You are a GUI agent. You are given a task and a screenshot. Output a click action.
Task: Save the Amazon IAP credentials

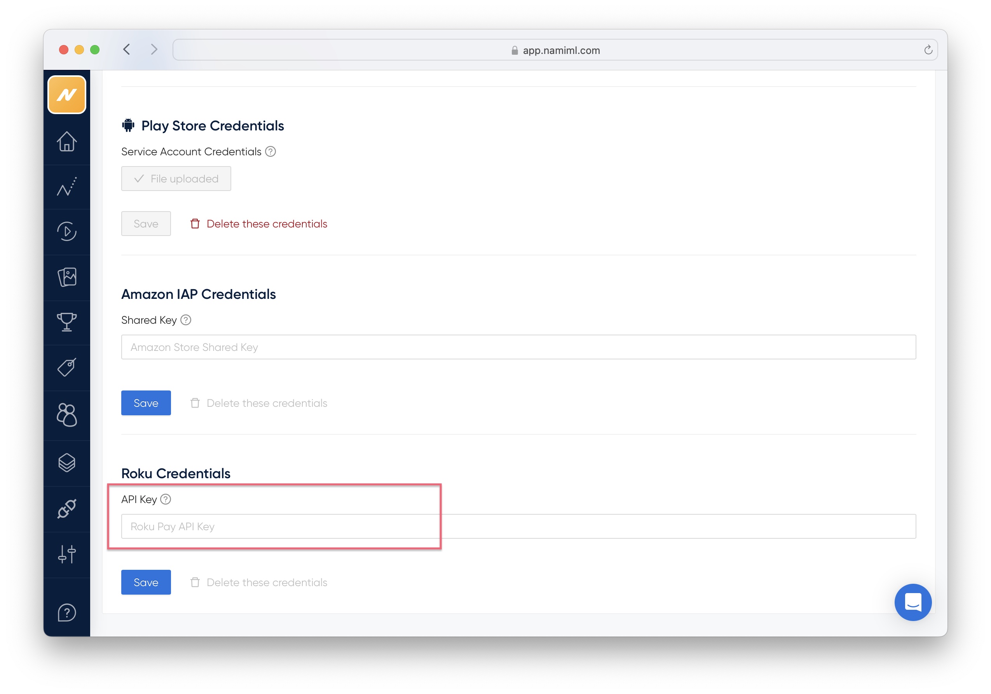(x=146, y=403)
